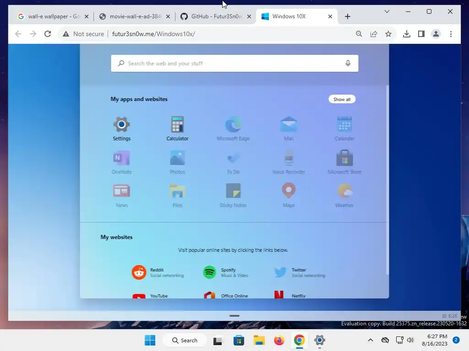
Task: Open Settings gear on the taskbar
Action: tap(319, 340)
